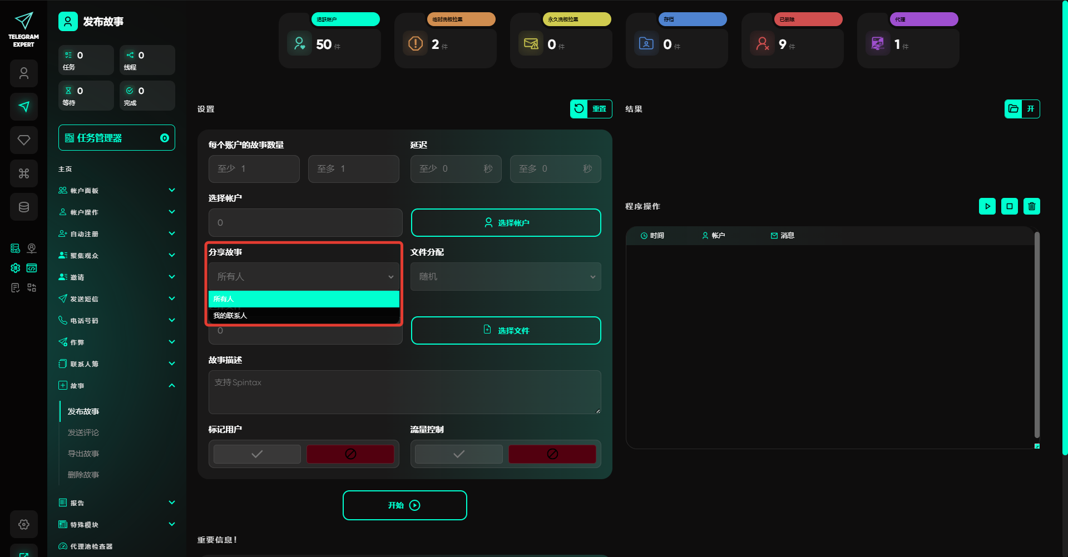Disable 标记用户 with the red ban button

(350, 454)
